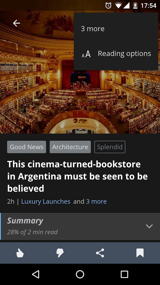The image size is (160, 285).
Task: Share the article via share icon
Action: [x=100, y=253]
